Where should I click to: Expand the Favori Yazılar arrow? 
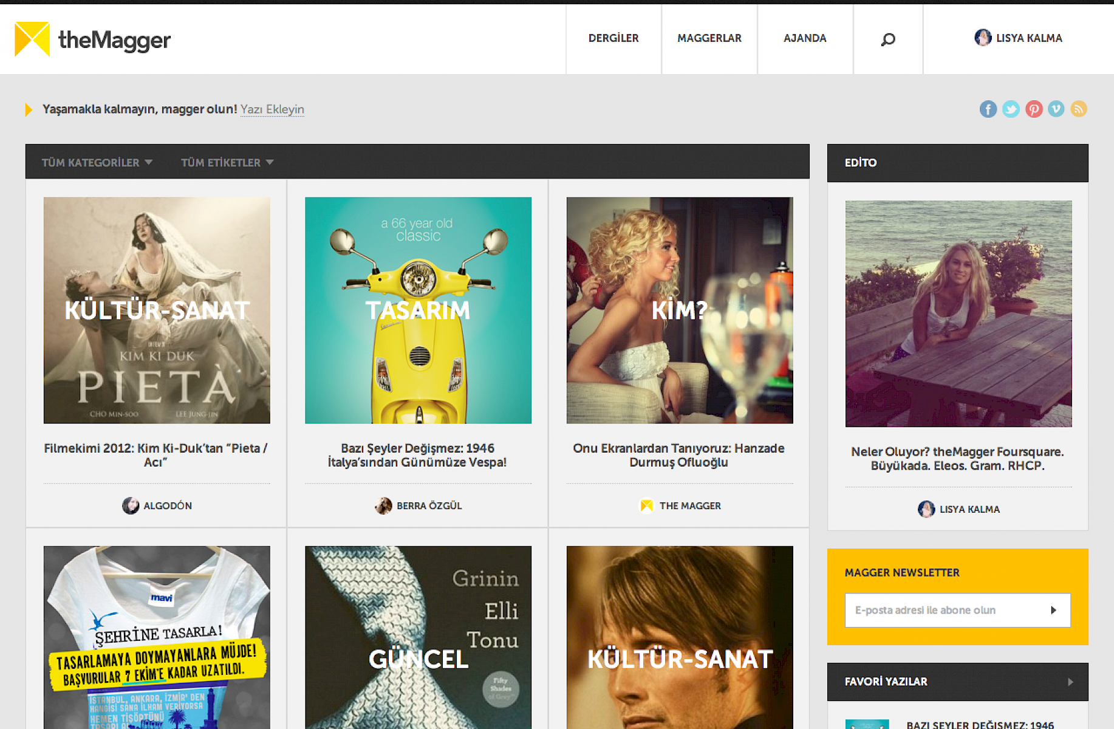coord(1070,682)
